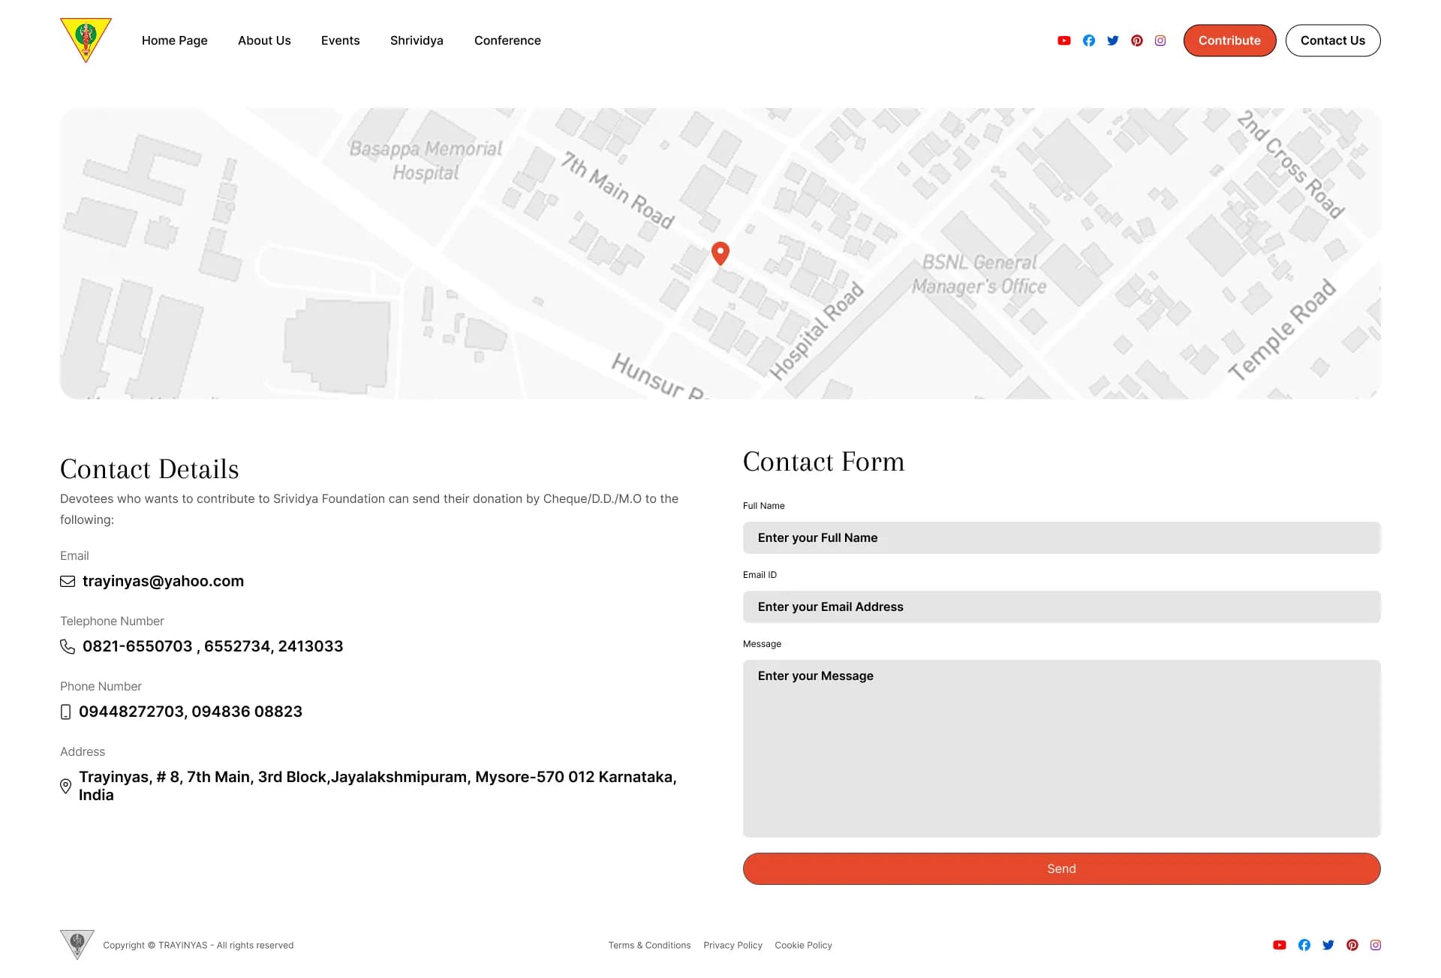This screenshot has width=1441, height=978.
Task: Open the Shrividya menu item
Action: coord(417,41)
